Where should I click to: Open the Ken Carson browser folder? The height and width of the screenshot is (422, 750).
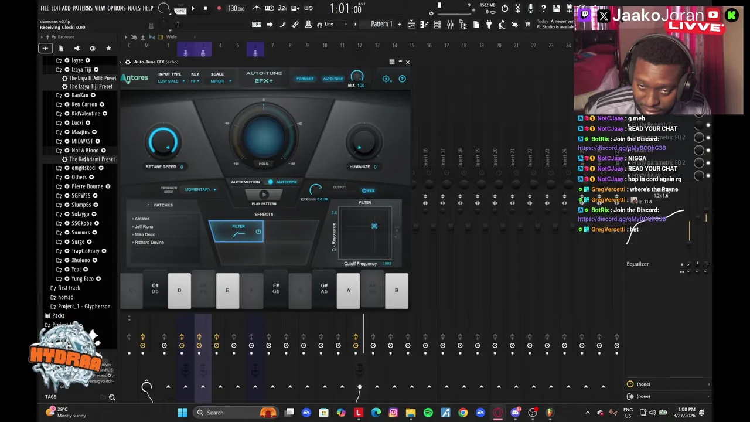[x=84, y=104]
